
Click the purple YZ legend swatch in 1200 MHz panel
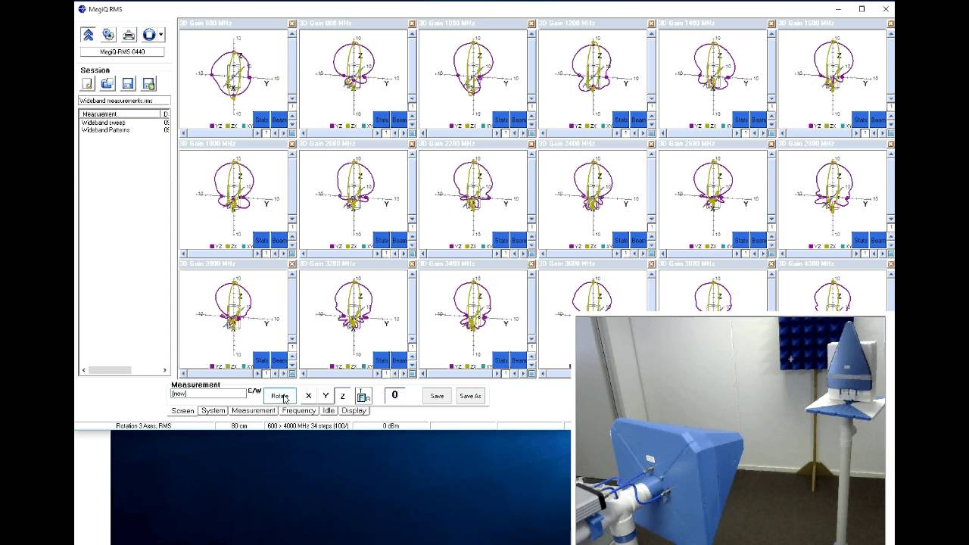[572, 126]
